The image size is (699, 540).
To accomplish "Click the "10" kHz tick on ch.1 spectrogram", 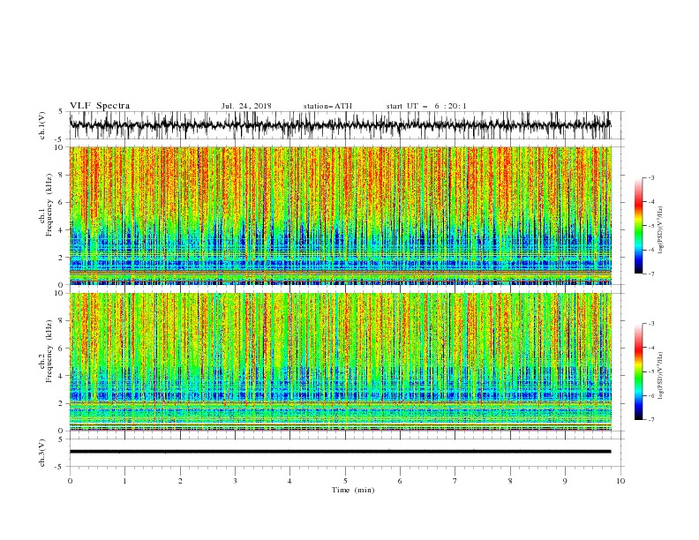I will coord(58,147).
